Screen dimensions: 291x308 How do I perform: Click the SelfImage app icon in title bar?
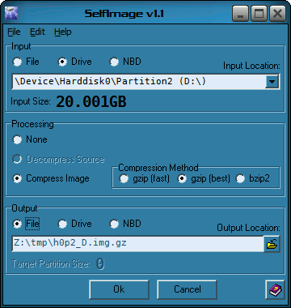[11, 12]
